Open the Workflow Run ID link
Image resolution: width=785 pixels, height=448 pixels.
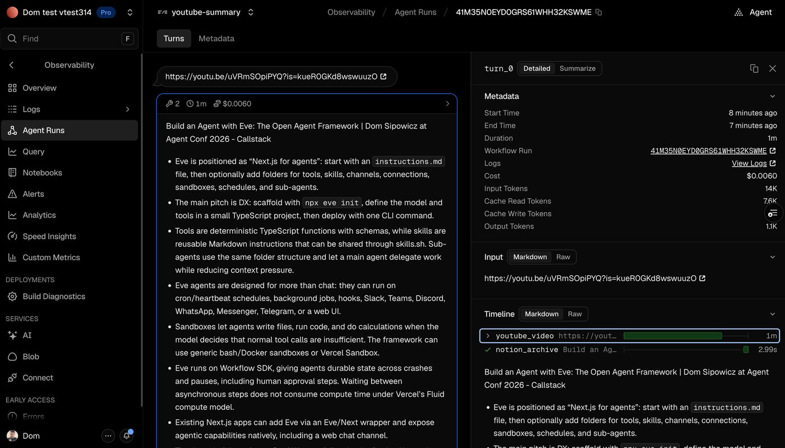(713, 151)
